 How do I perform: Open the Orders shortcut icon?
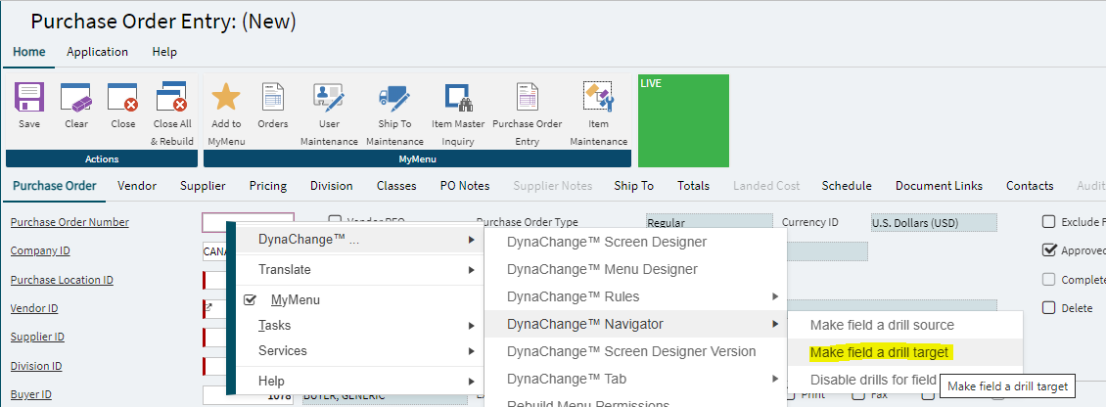tap(273, 98)
